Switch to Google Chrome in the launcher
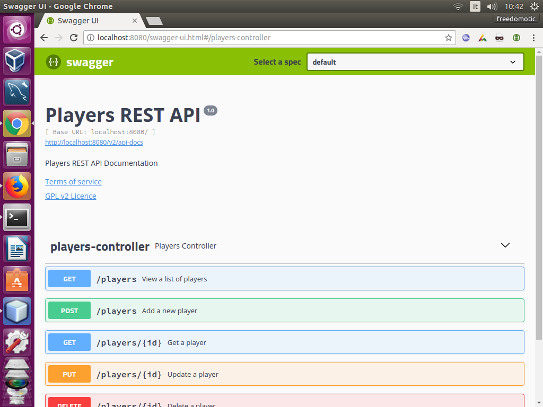 click(x=17, y=123)
